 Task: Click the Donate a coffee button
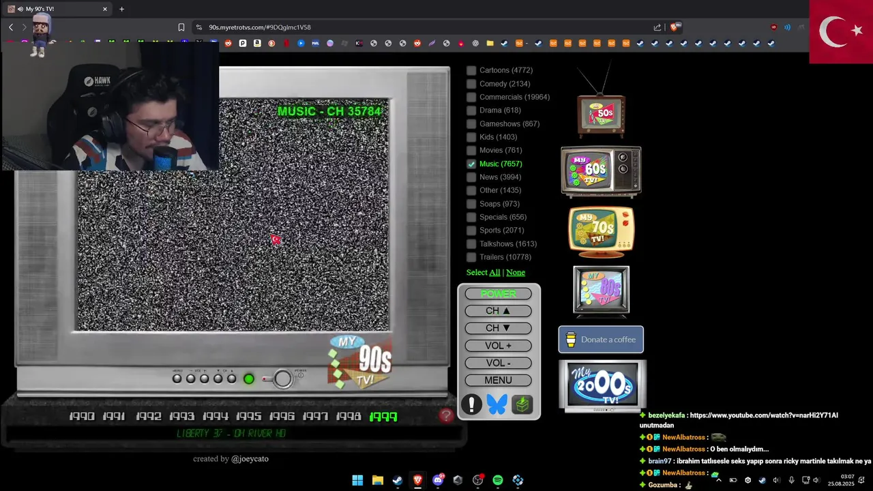pos(601,340)
